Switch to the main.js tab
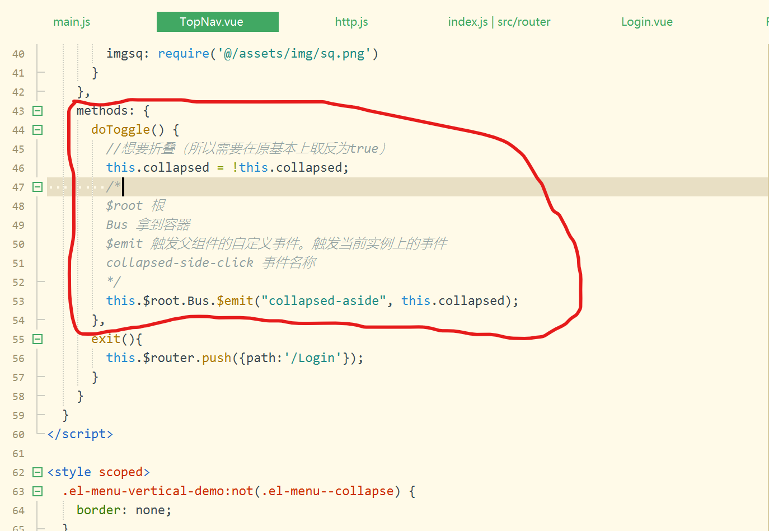 [x=72, y=22]
